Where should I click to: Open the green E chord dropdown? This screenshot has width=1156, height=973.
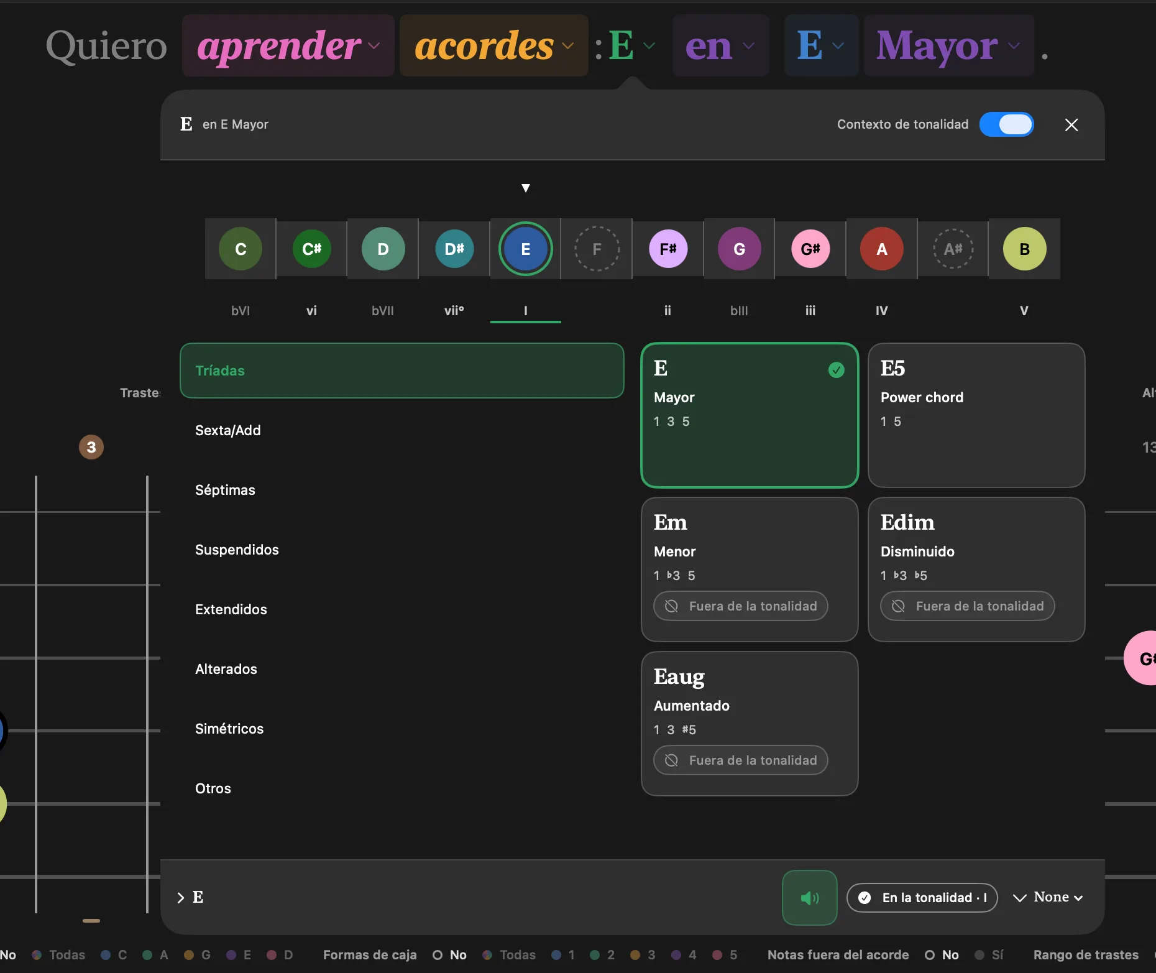coord(631,46)
